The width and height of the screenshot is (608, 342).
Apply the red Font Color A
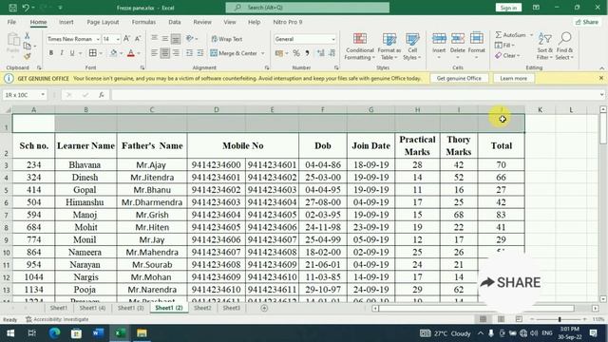pos(131,53)
